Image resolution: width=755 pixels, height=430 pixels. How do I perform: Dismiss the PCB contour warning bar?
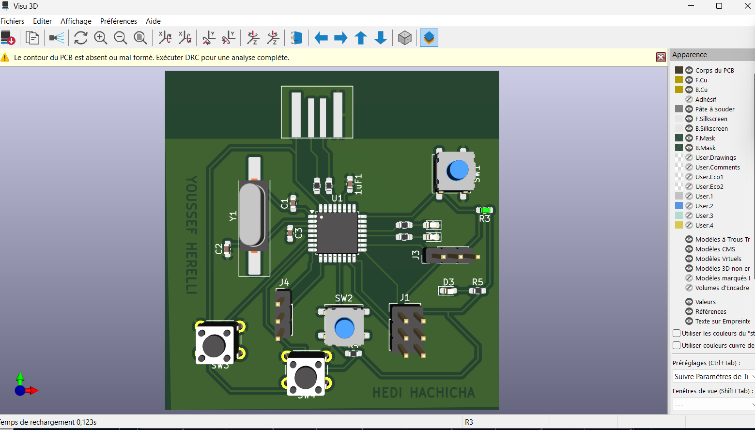tap(661, 57)
